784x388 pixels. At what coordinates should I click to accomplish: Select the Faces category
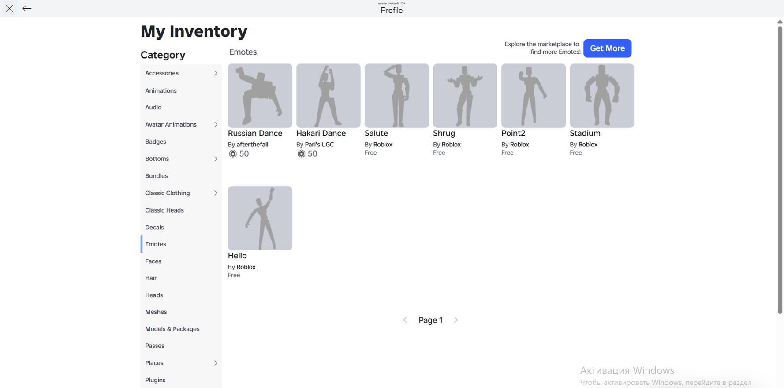pyautogui.click(x=153, y=261)
